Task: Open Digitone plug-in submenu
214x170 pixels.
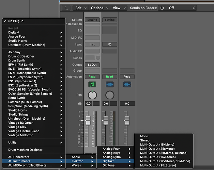Action: (x=116, y=165)
